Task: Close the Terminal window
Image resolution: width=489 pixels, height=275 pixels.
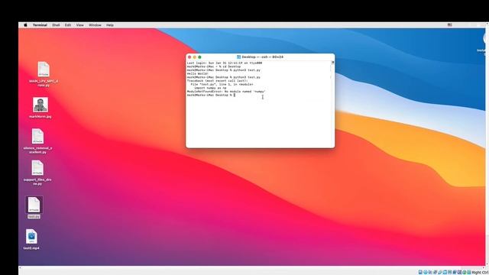Action: click(x=189, y=57)
